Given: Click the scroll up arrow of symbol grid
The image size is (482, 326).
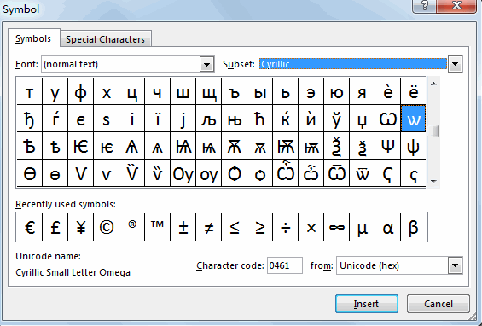Looking at the screenshot, I should click(433, 84).
